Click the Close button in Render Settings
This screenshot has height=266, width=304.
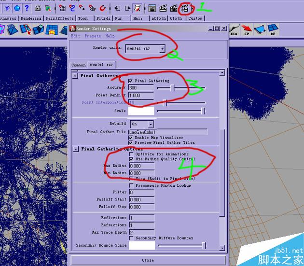point(148,260)
